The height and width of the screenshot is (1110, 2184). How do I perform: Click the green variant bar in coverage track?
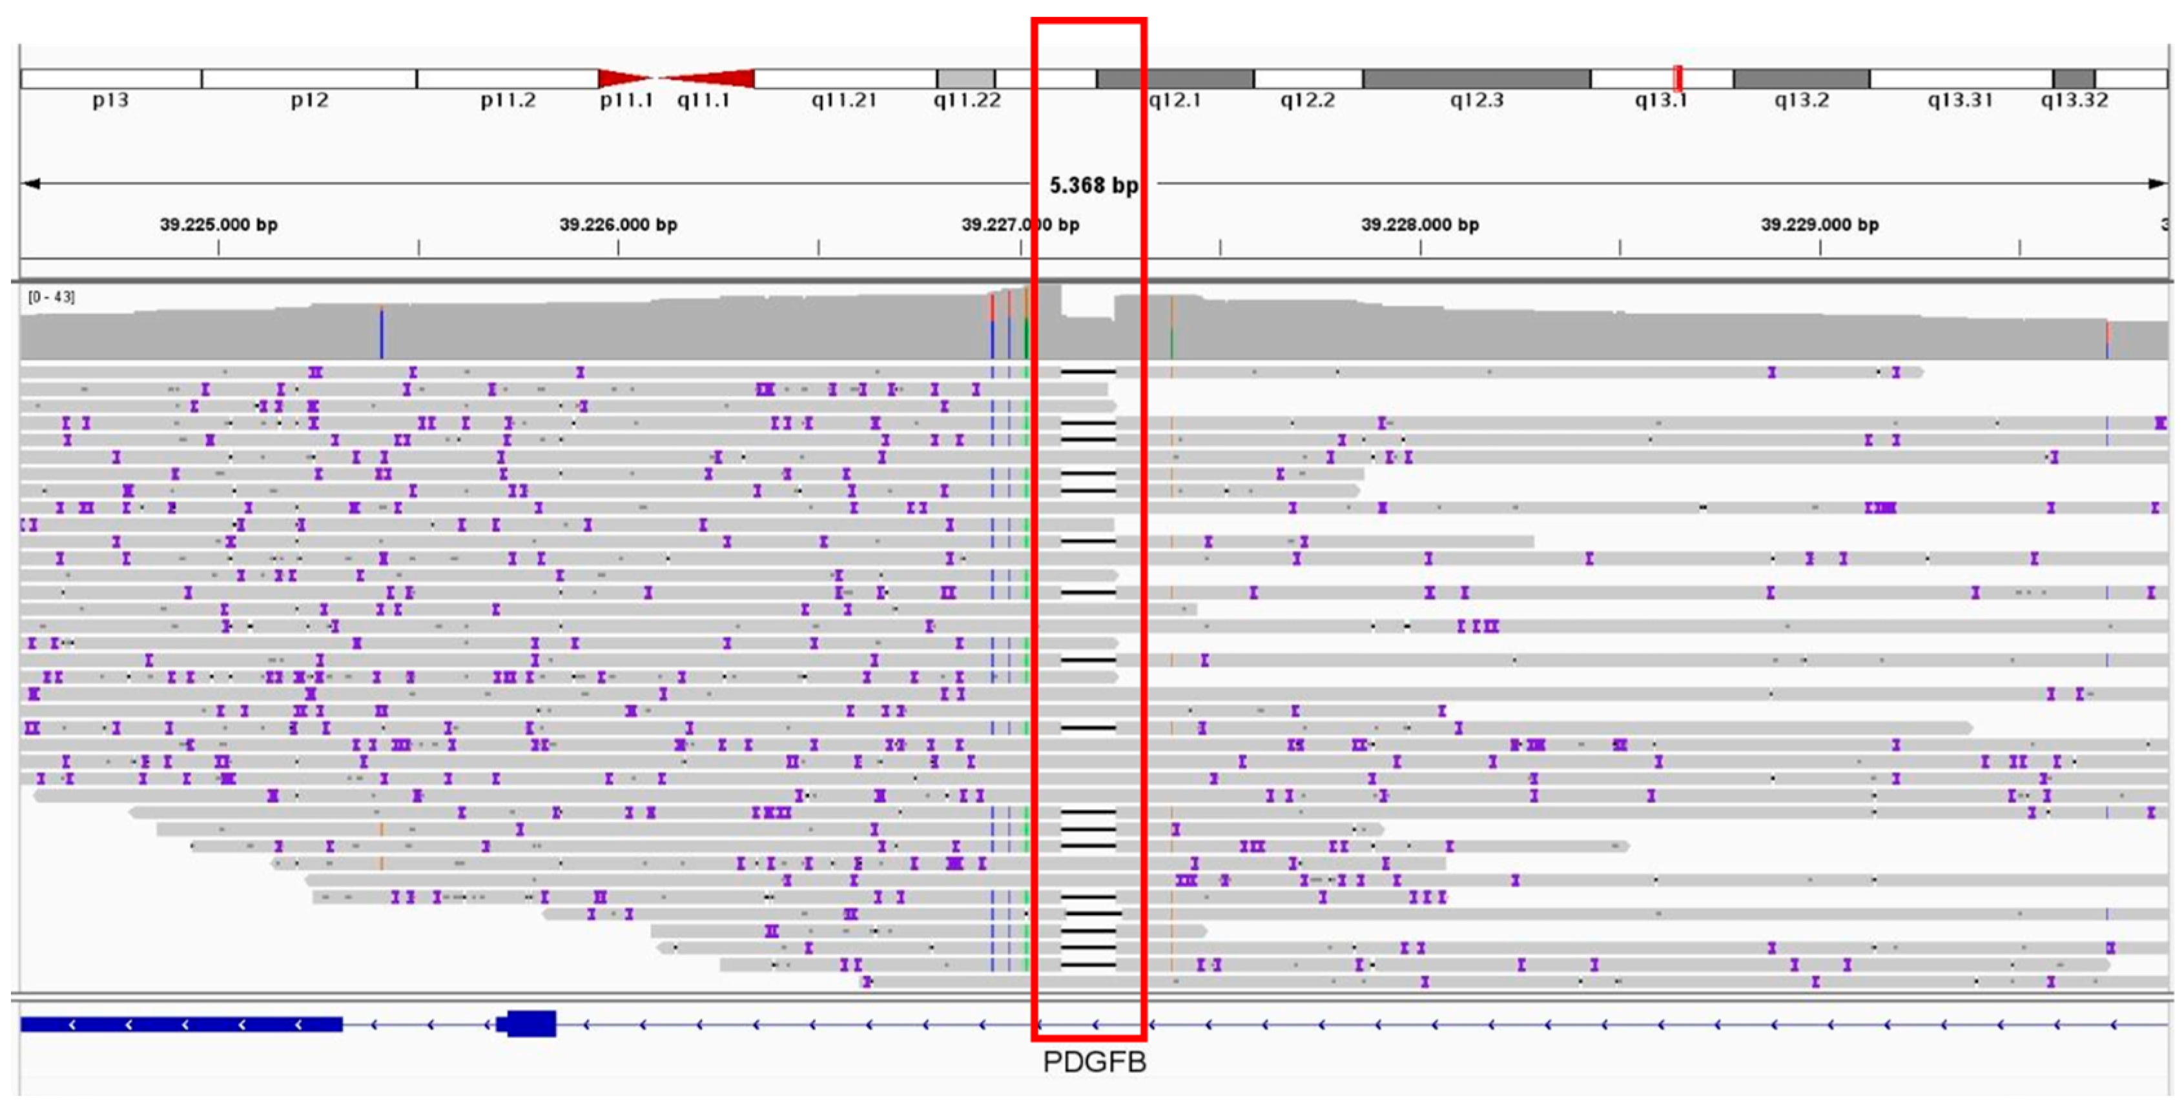[1026, 339]
